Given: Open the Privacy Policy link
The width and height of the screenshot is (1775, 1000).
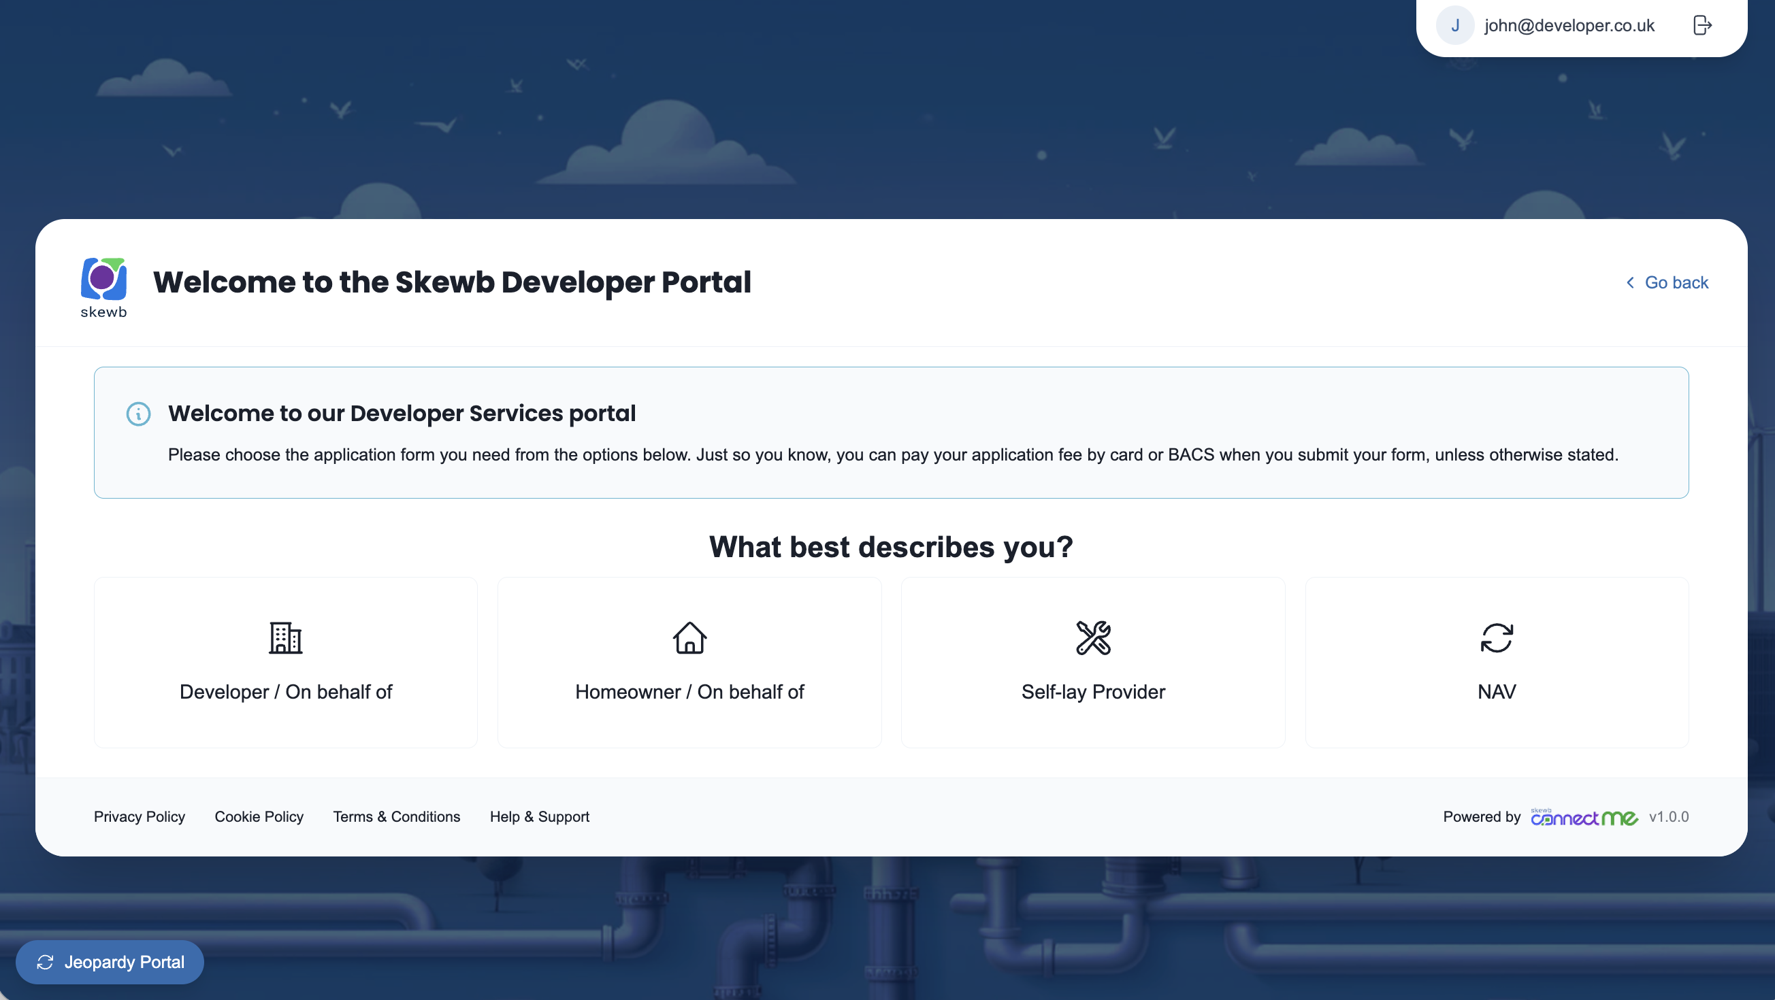Looking at the screenshot, I should tap(140, 817).
